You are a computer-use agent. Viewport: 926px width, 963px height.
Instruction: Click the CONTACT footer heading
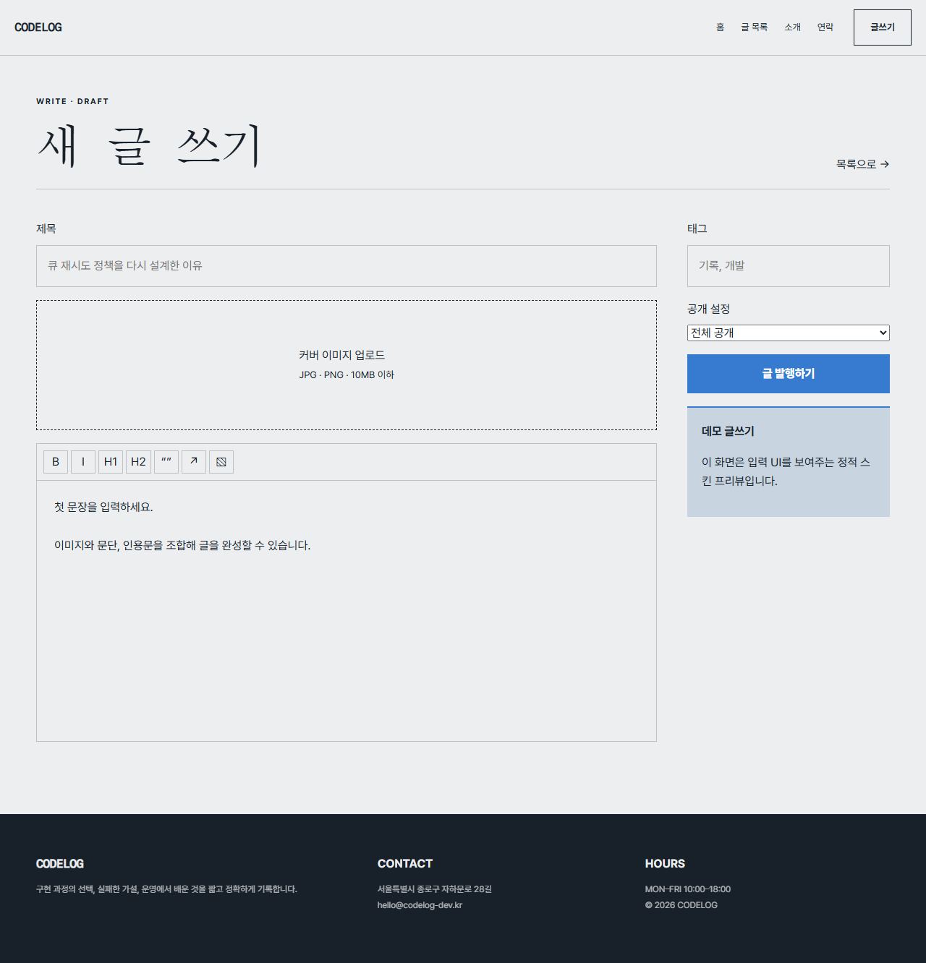point(405,864)
